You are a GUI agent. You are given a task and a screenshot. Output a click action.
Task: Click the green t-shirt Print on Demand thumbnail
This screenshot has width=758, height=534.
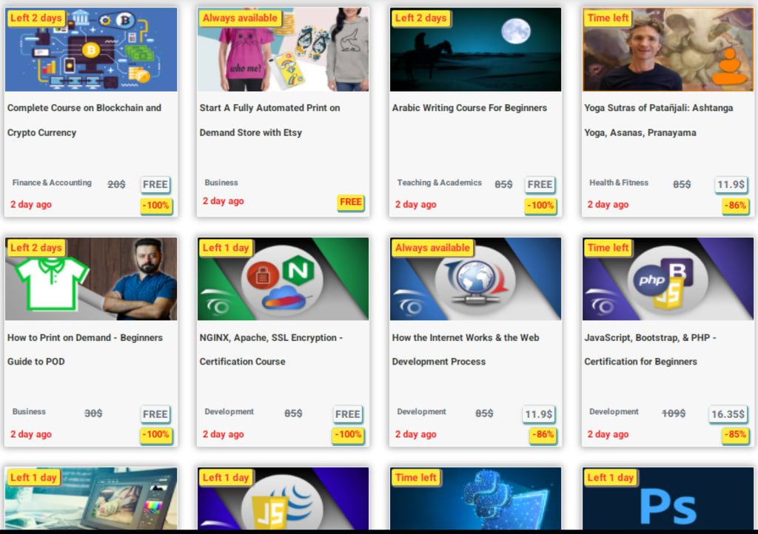(x=91, y=279)
